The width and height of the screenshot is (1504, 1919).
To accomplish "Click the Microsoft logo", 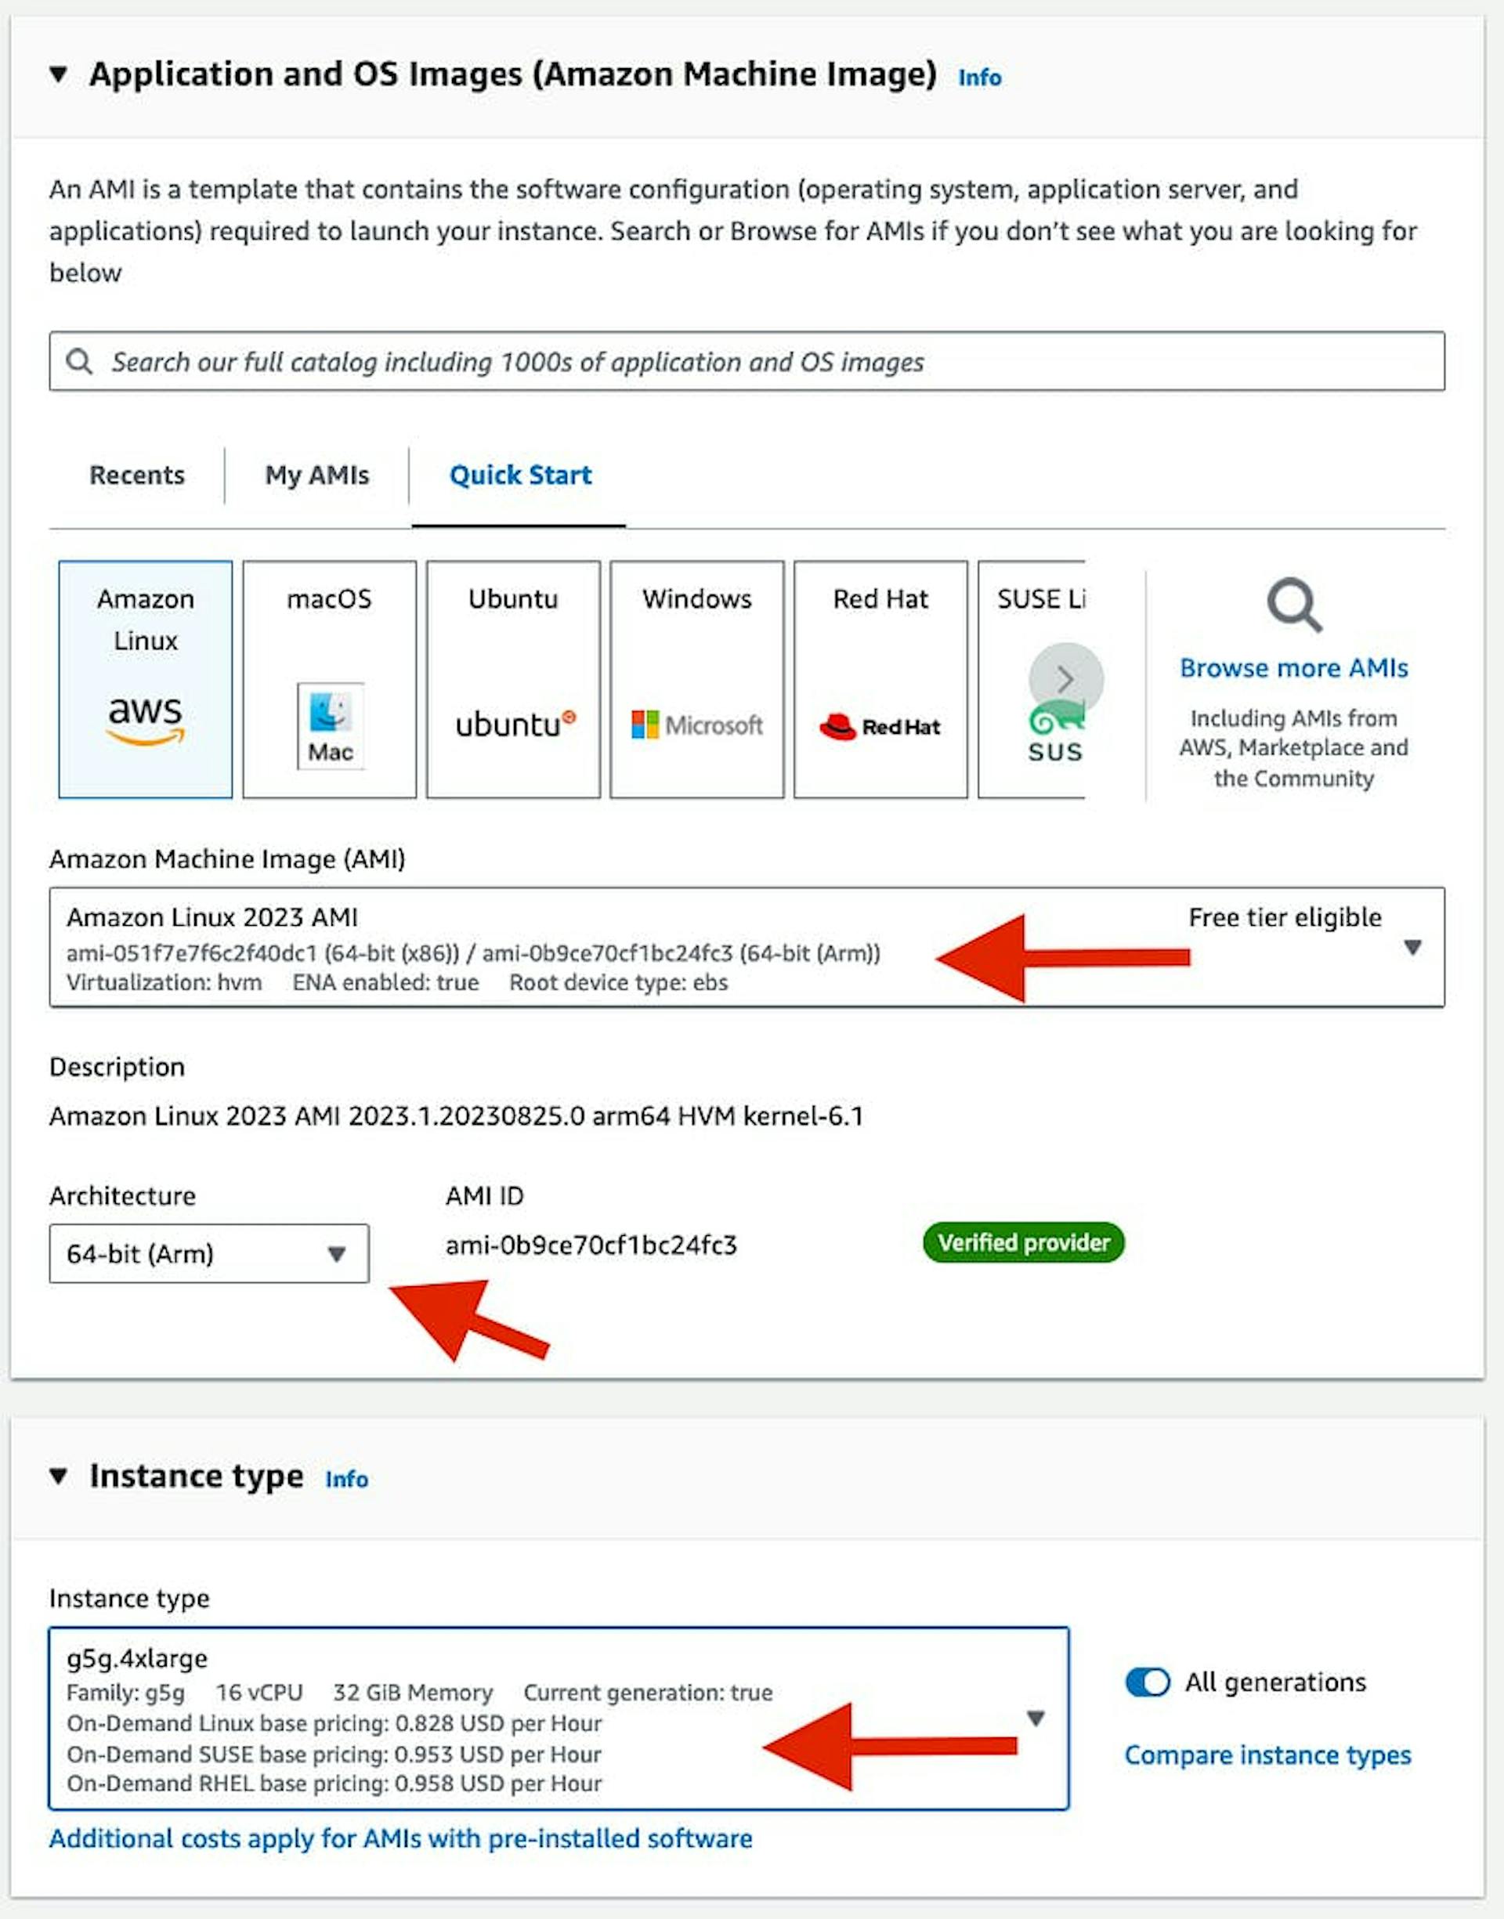I will point(697,725).
